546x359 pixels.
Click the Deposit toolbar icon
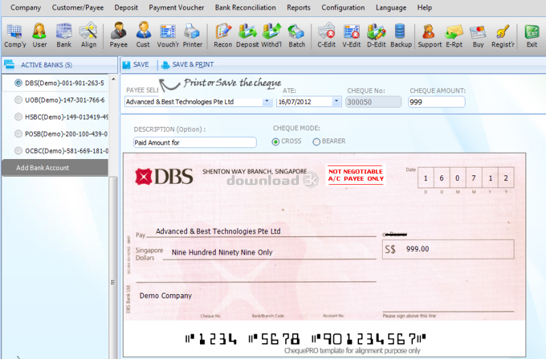(x=247, y=35)
